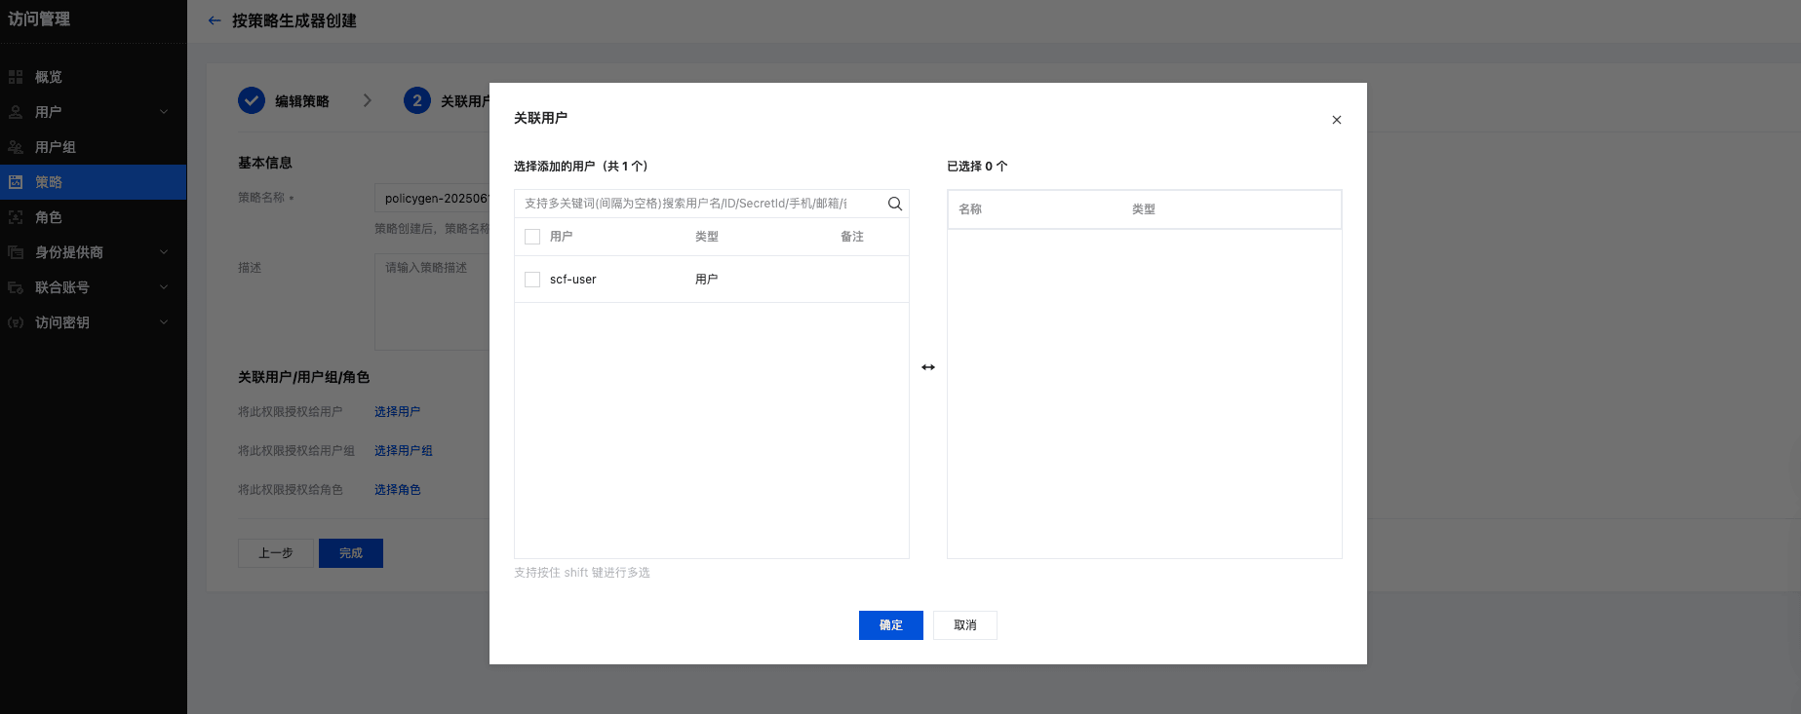Expand the 联合账号 sidebar chevron
Screen dimensions: 1801x714
pyautogui.click(x=164, y=287)
